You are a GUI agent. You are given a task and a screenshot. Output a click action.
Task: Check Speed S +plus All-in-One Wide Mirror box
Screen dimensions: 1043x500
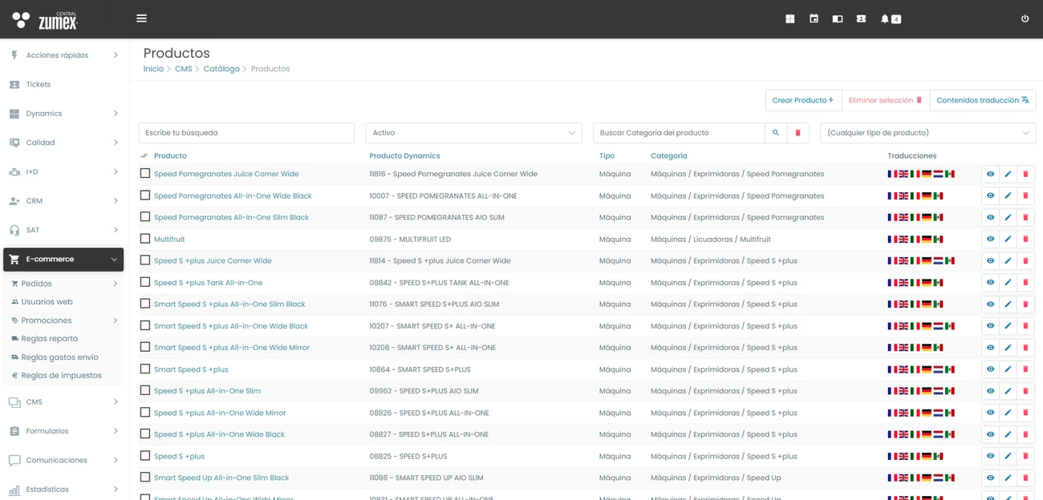click(x=145, y=413)
